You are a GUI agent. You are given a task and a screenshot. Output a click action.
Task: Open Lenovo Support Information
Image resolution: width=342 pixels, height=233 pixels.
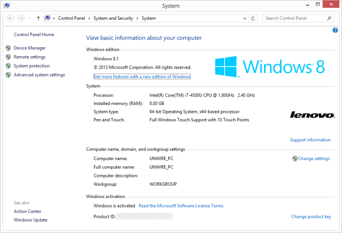(x=310, y=140)
